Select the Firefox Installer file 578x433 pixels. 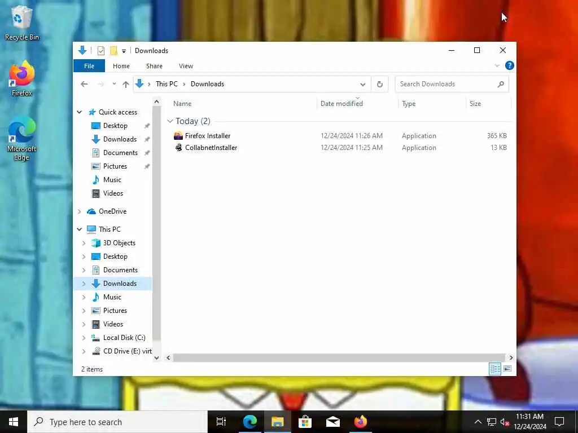point(208,136)
